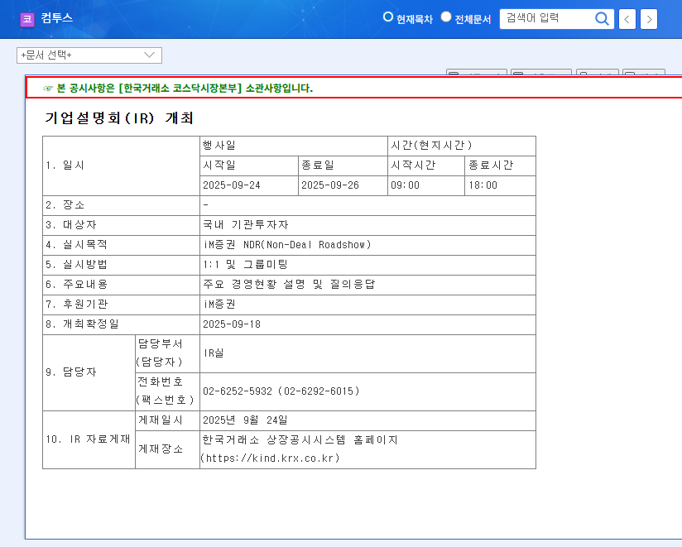Select the 현재목차 radio button
The image size is (682, 547).
click(387, 17)
